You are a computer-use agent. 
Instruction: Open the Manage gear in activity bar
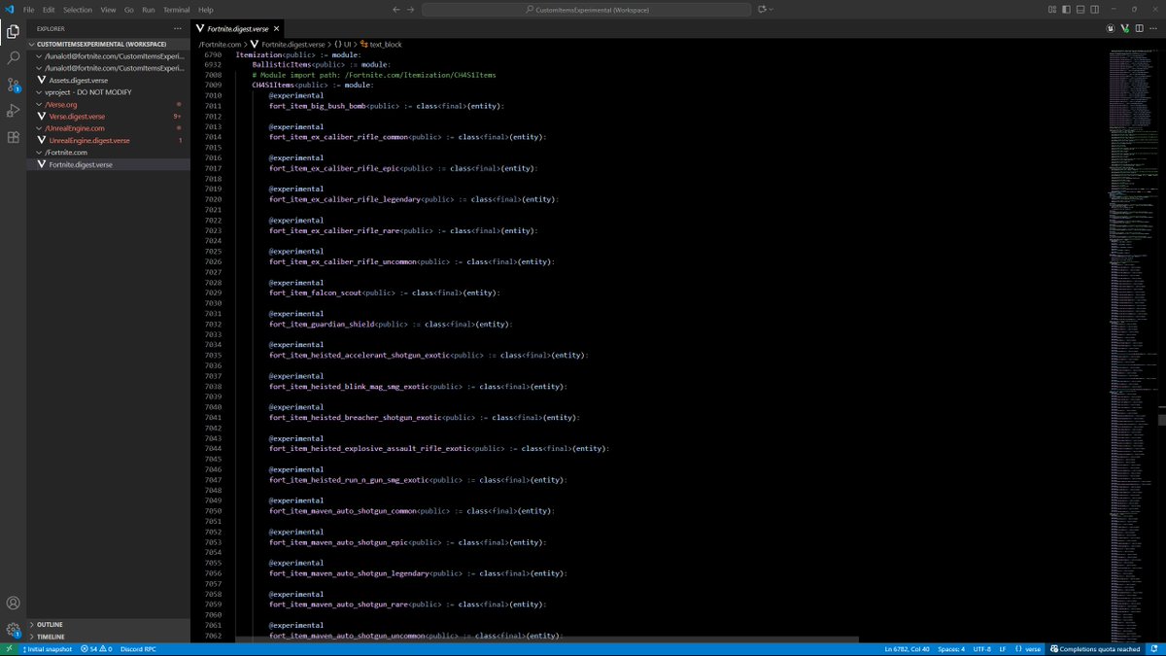pyautogui.click(x=13, y=630)
